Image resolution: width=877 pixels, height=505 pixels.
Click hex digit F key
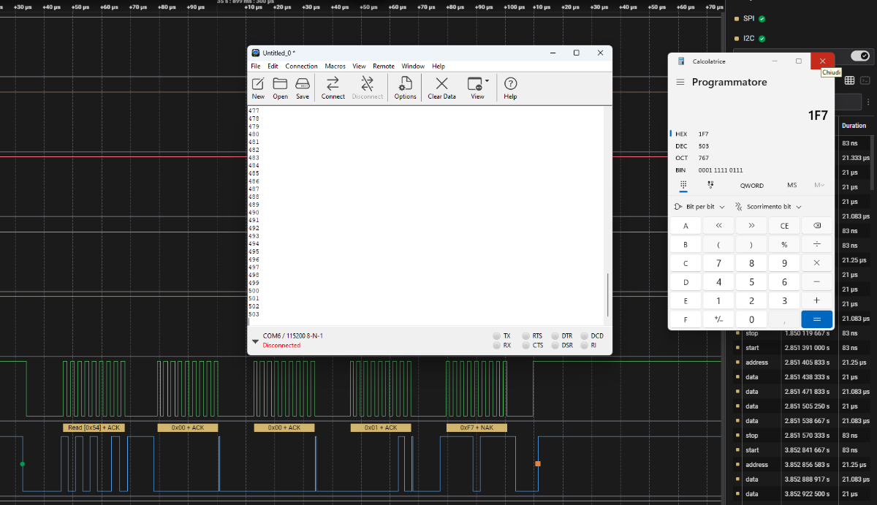[x=686, y=319]
